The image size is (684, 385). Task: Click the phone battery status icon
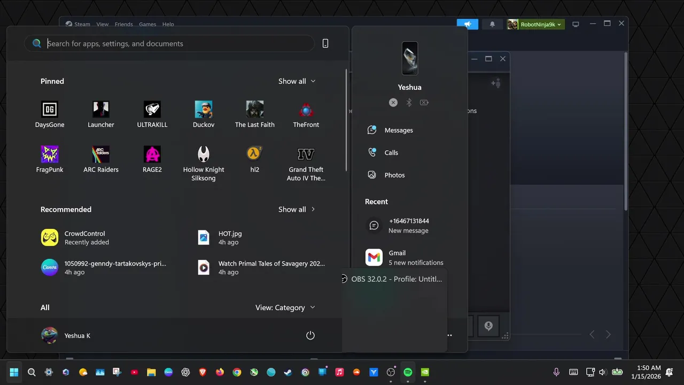[424, 102]
